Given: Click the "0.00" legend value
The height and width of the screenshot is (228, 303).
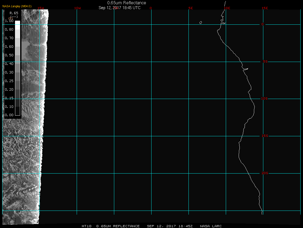Looking at the screenshot, I should [9, 115].
